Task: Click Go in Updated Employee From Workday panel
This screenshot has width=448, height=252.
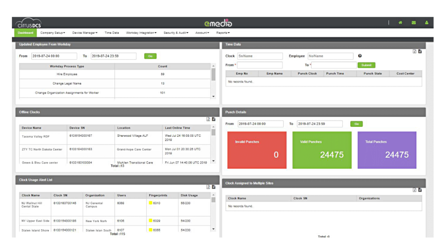Action: point(150,56)
